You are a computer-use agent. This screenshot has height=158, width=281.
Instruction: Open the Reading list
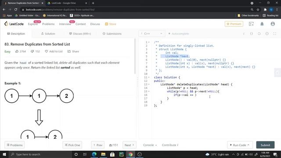pos(270,15)
